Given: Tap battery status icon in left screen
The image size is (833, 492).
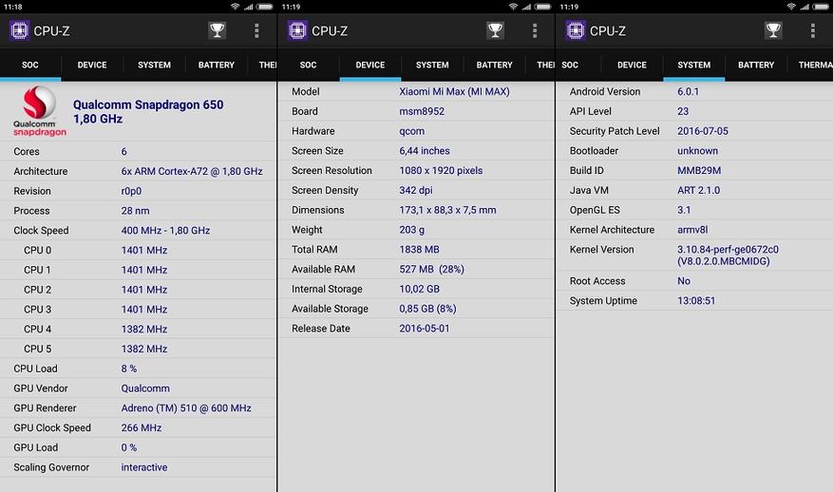Looking at the screenshot, I should click(x=264, y=7).
